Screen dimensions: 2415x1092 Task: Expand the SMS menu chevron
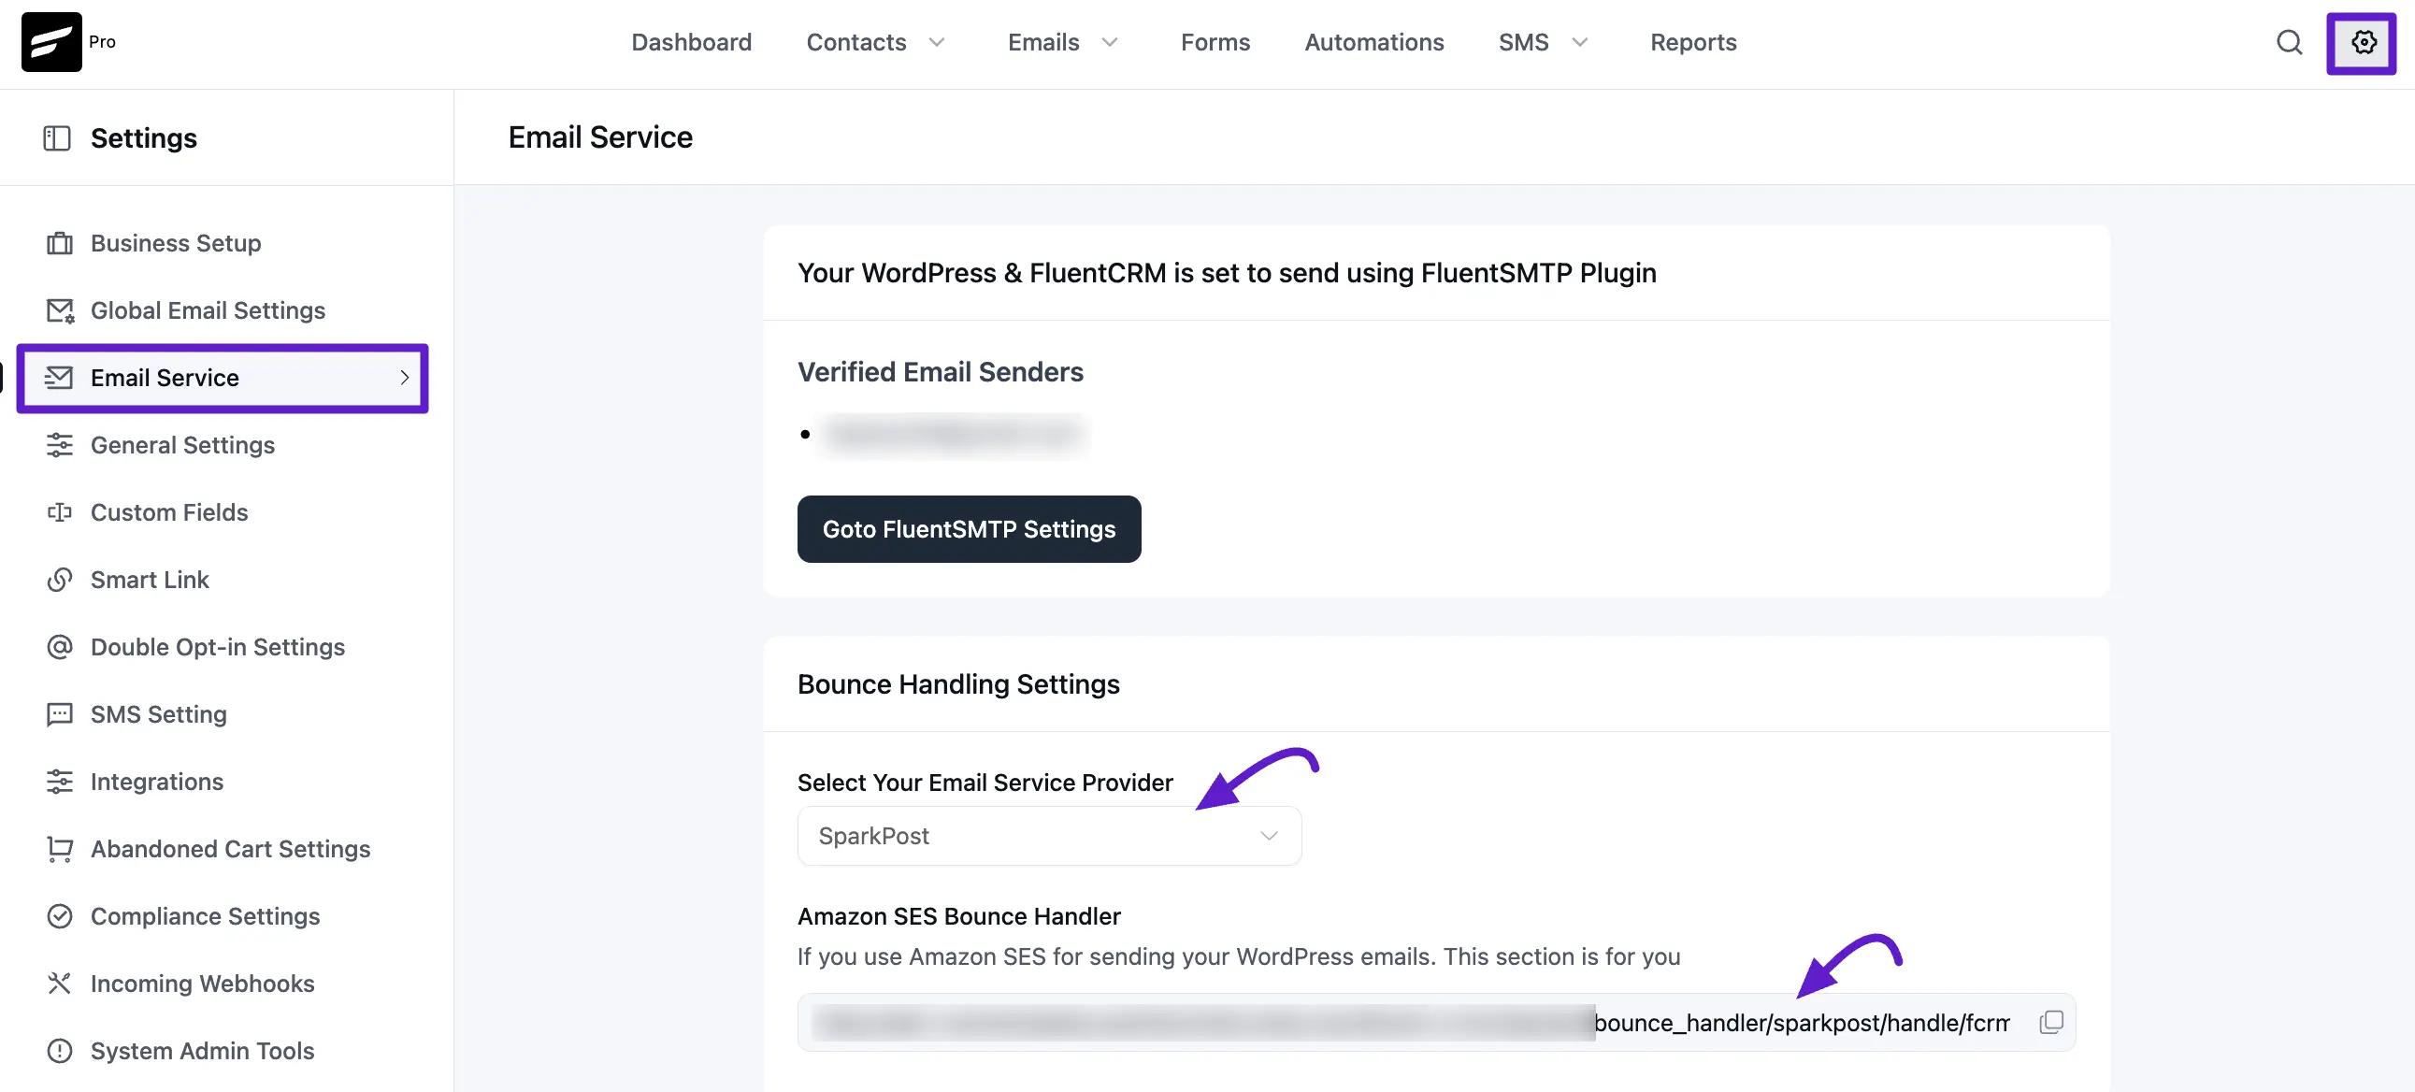[x=1581, y=42]
